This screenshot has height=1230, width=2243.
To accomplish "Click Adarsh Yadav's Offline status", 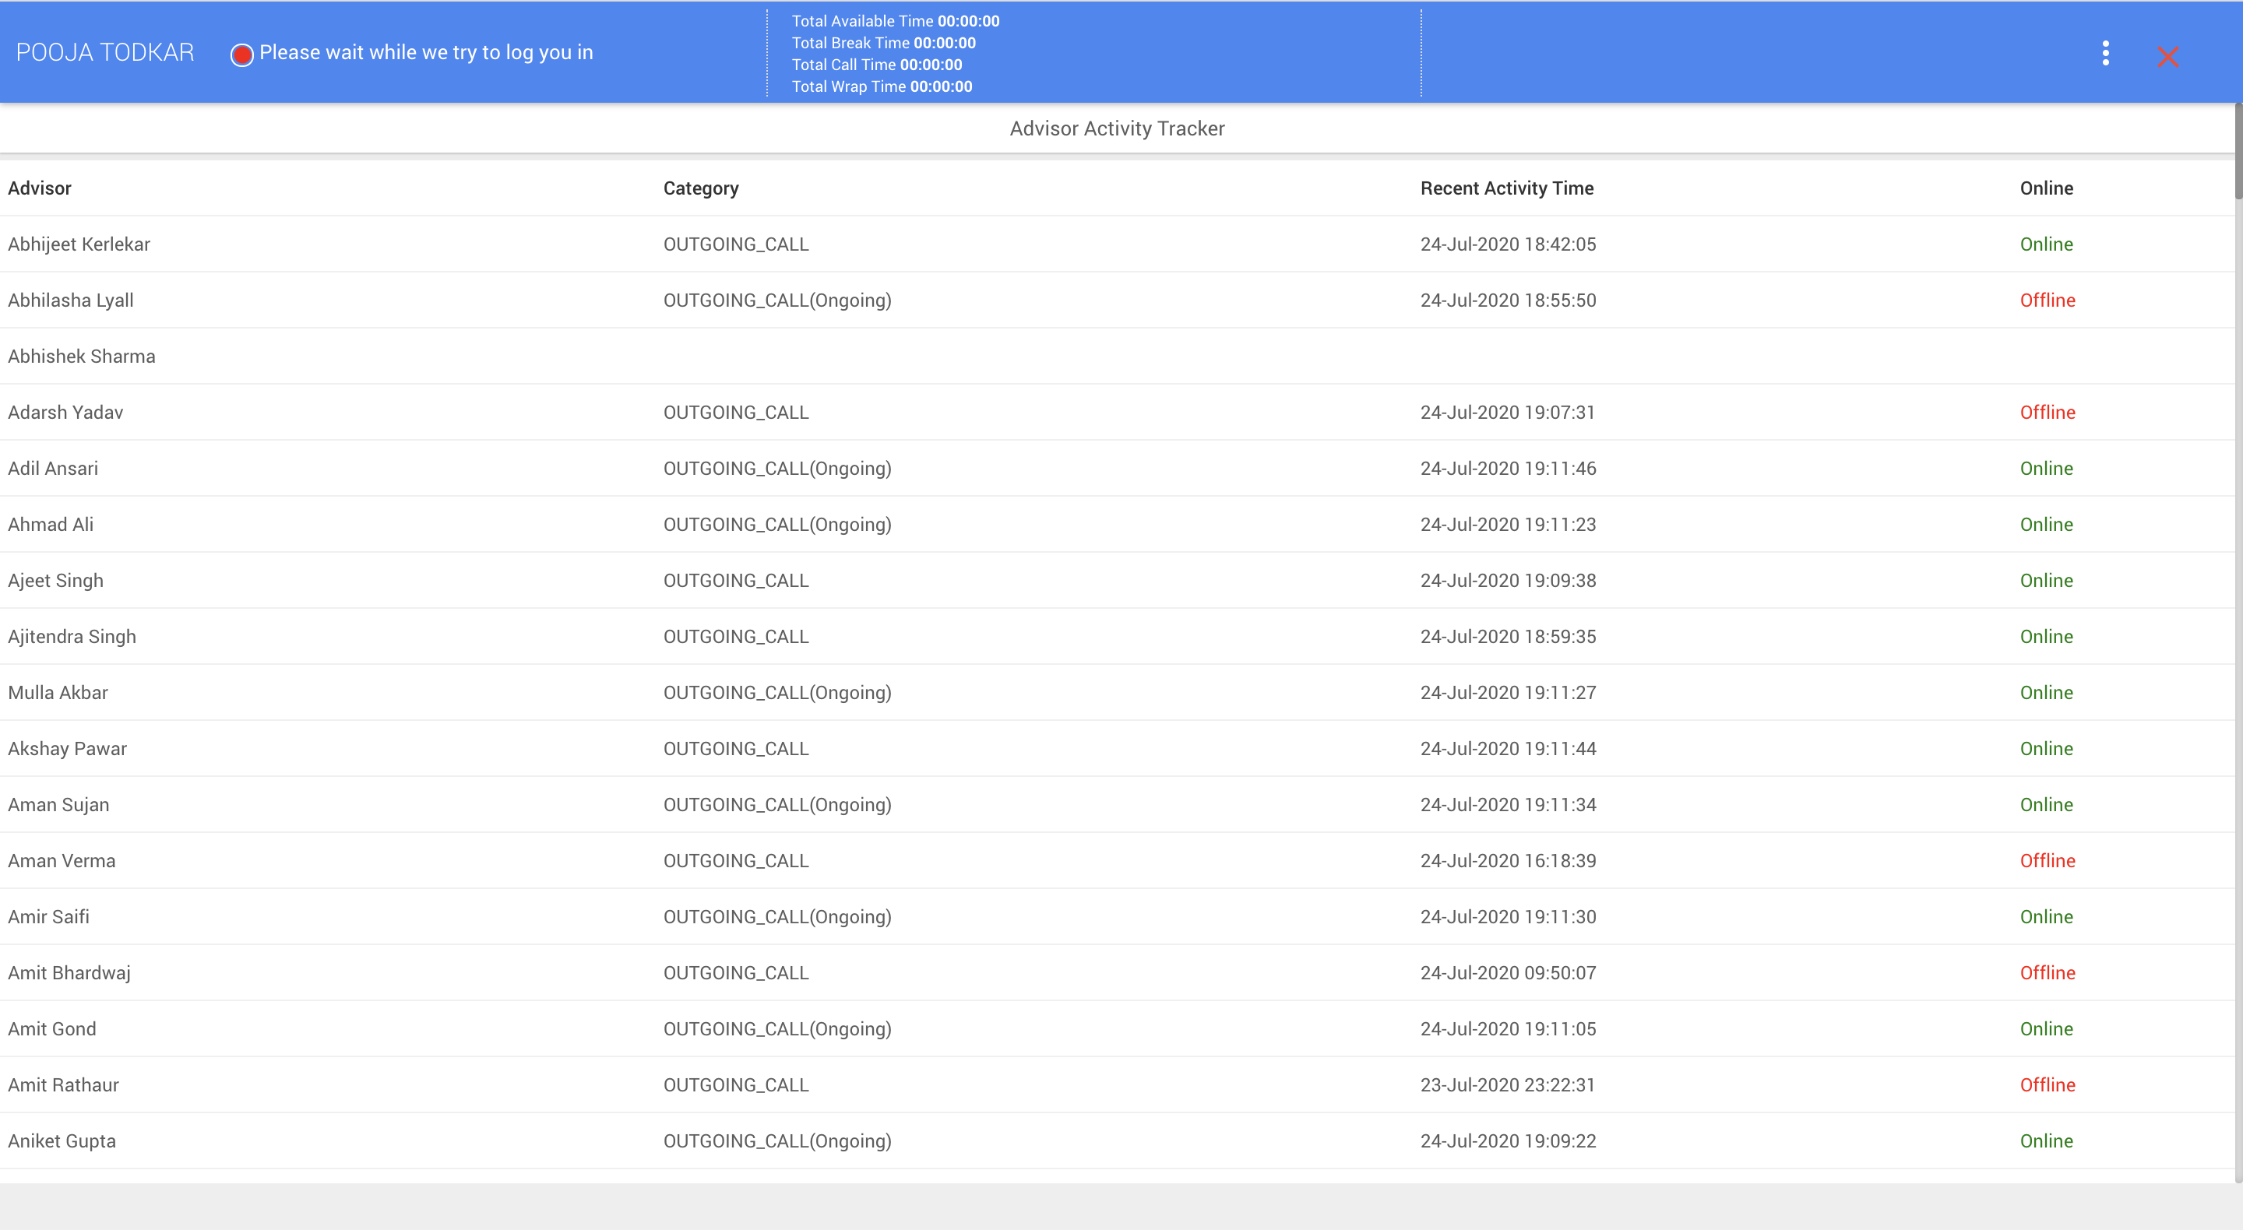I will (x=2048, y=412).
